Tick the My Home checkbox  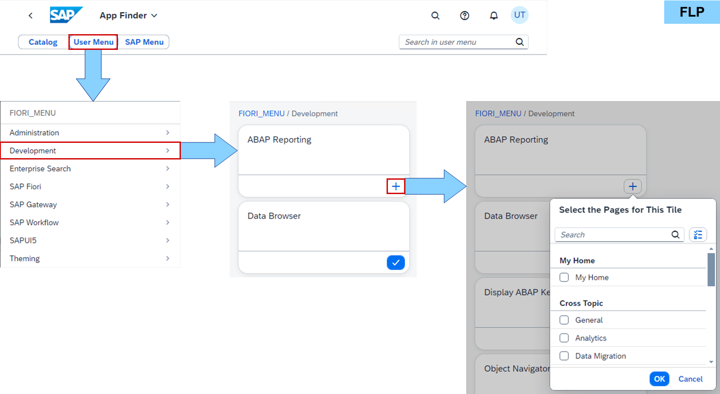pyautogui.click(x=564, y=277)
